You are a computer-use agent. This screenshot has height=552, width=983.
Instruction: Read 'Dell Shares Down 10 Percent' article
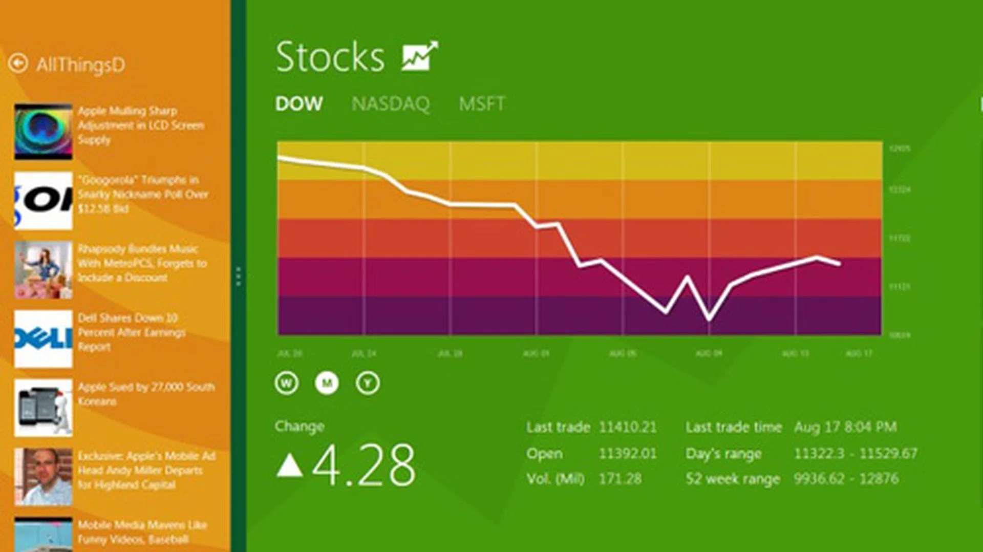click(131, 332)
